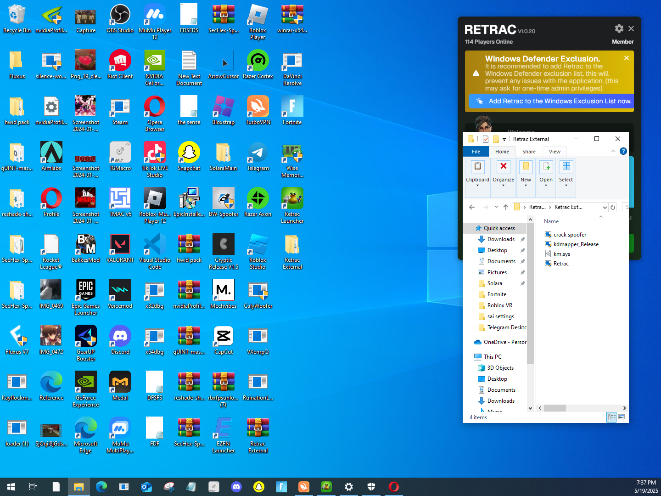Open Task View on the taskbar
Image resolution: width=661 pixels, height=496 pixels.
[x=33, y=487]
